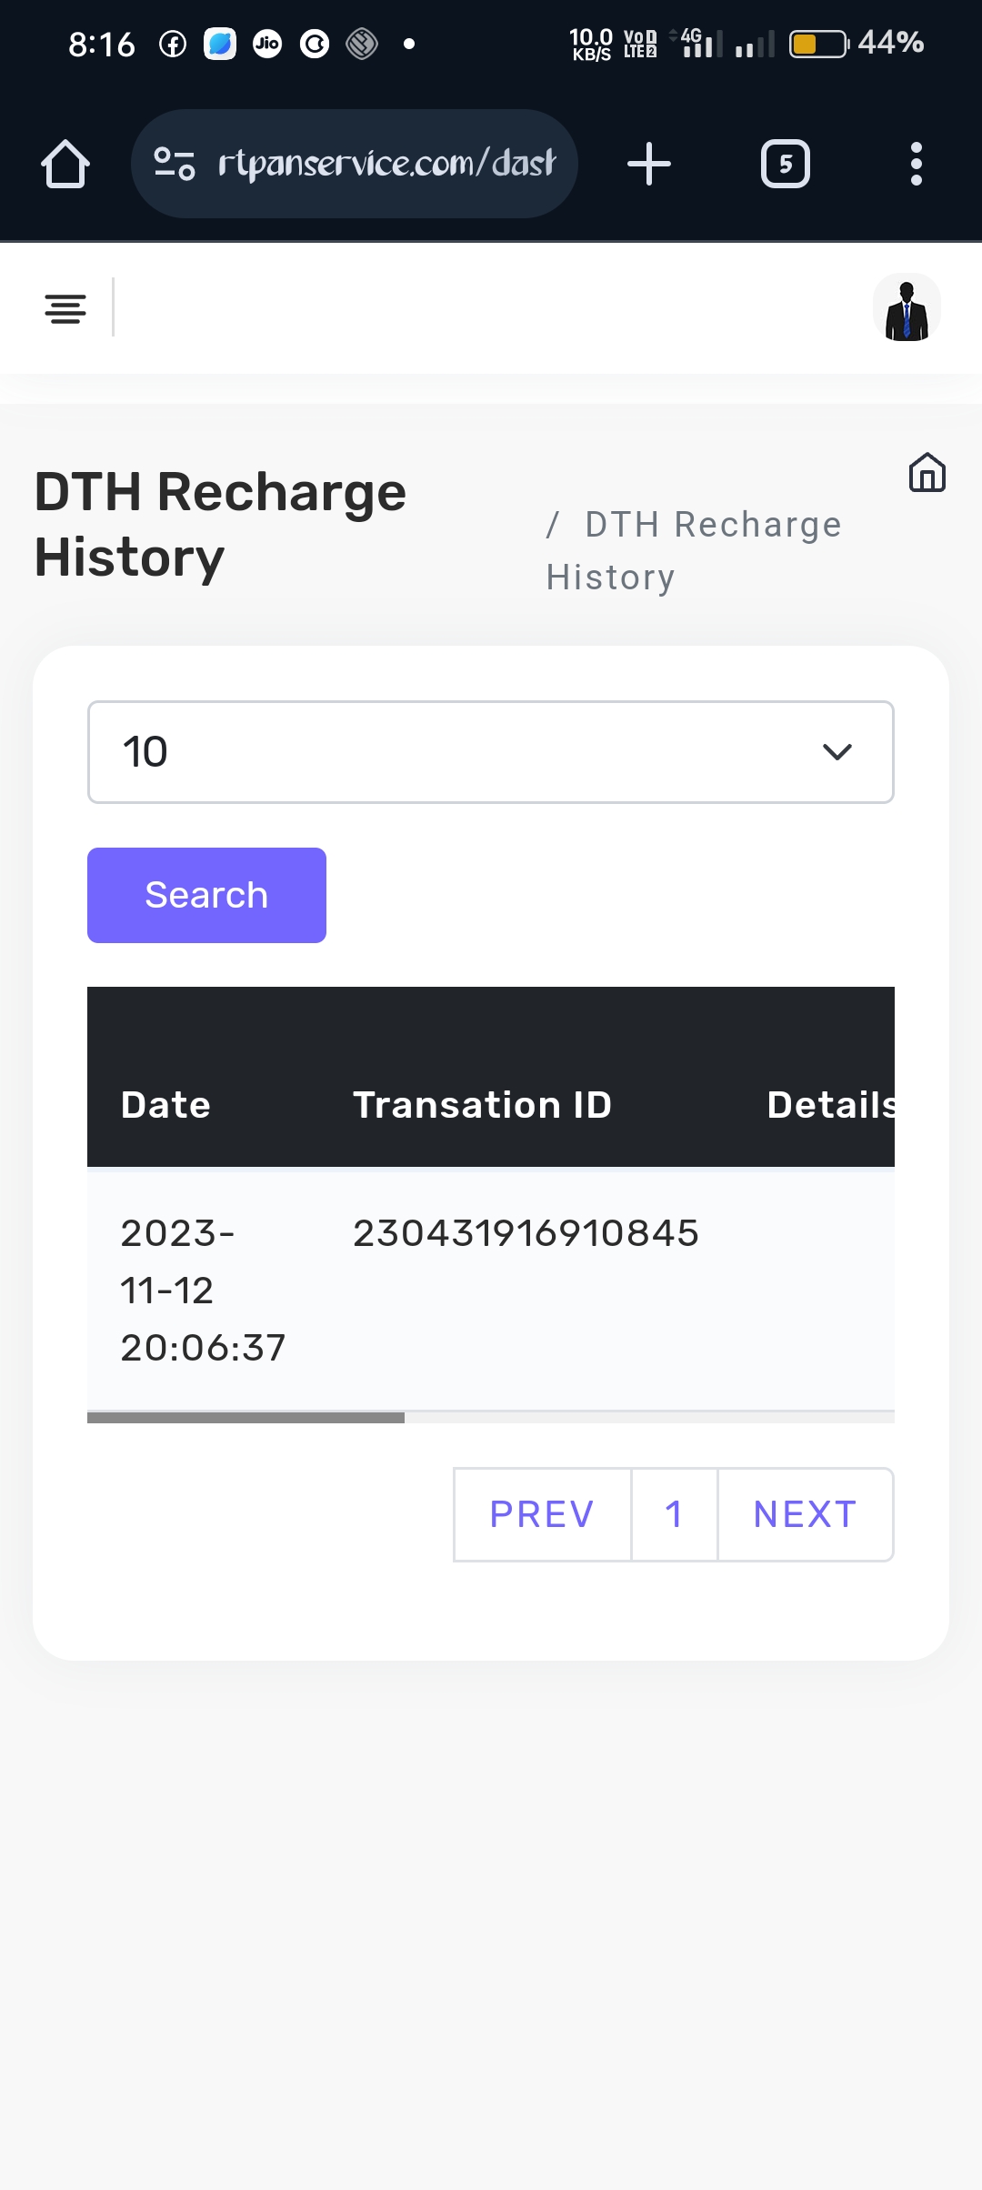Open site settings icon in address bar
This screenshot has height=2190, width=982.
(175, 164)
